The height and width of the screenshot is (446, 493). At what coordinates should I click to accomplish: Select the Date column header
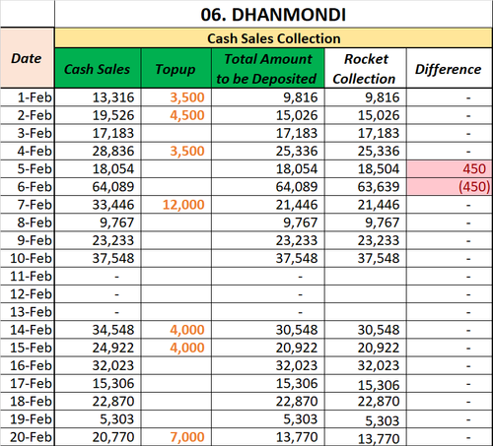point(27,58)
